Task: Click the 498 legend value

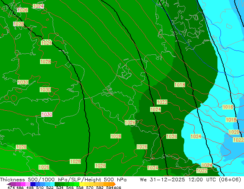Action: point(30,187)
